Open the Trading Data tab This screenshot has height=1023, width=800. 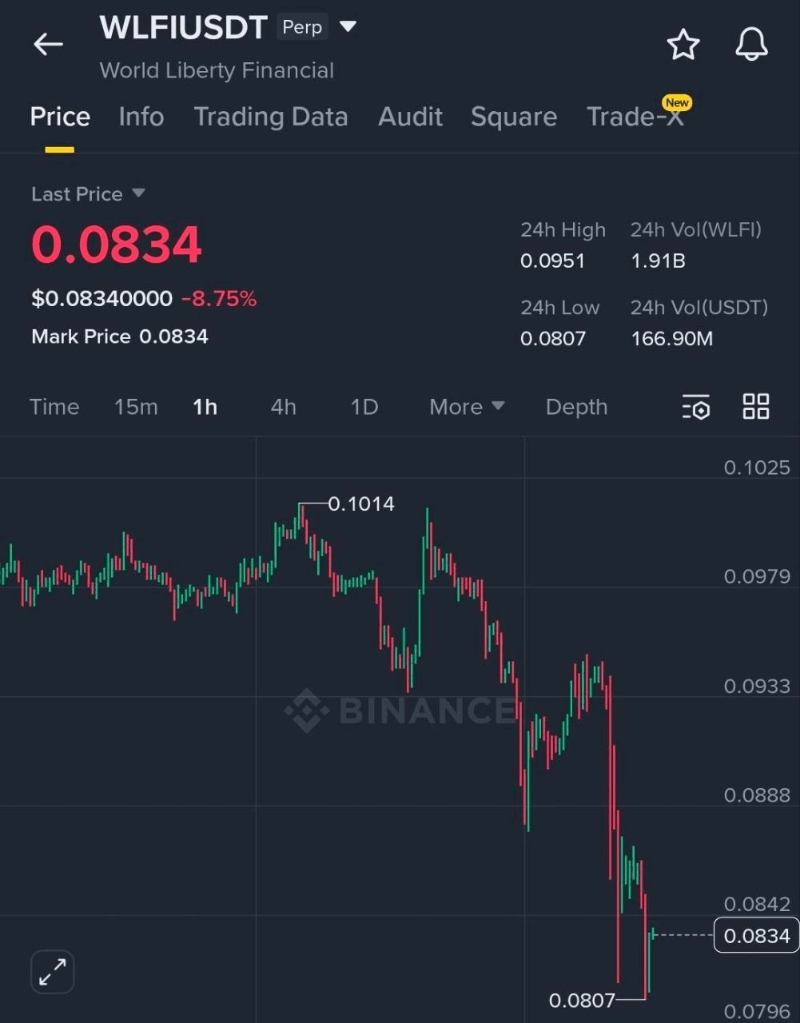tap(271, 117)
